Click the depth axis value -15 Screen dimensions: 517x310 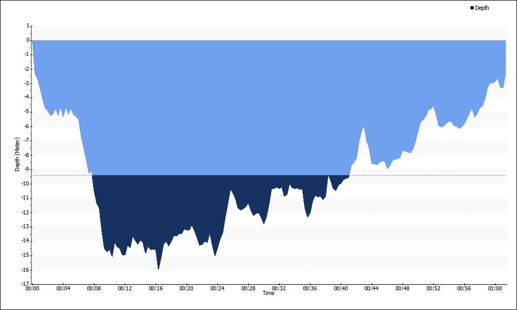coord(26,255)
